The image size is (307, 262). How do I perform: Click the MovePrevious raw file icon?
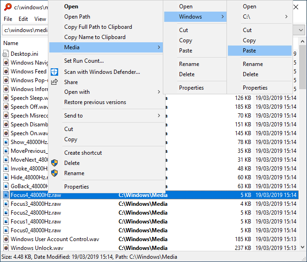click(6, 151)
